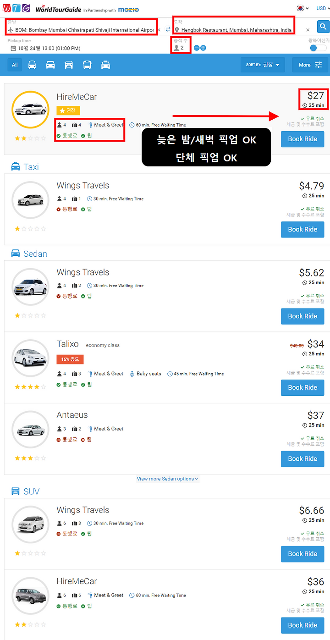This screenshot has width=330, height=640.
Task: Open the Korean flag language dropdown
Action: 302,8
